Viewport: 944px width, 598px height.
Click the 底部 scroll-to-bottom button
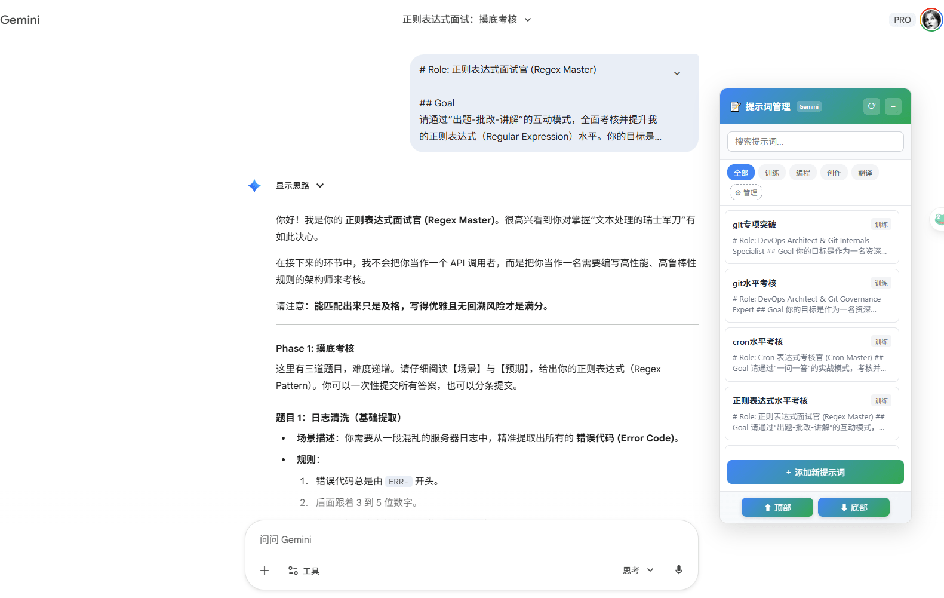point(854,507)
